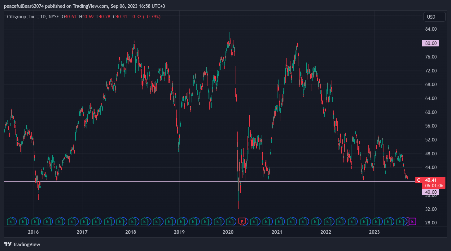The width and height of the screenshot is (451, 251).
Task: Open earnings marker directly above the 2016 label
Action: pyautogui.click(x=35, y=221)
